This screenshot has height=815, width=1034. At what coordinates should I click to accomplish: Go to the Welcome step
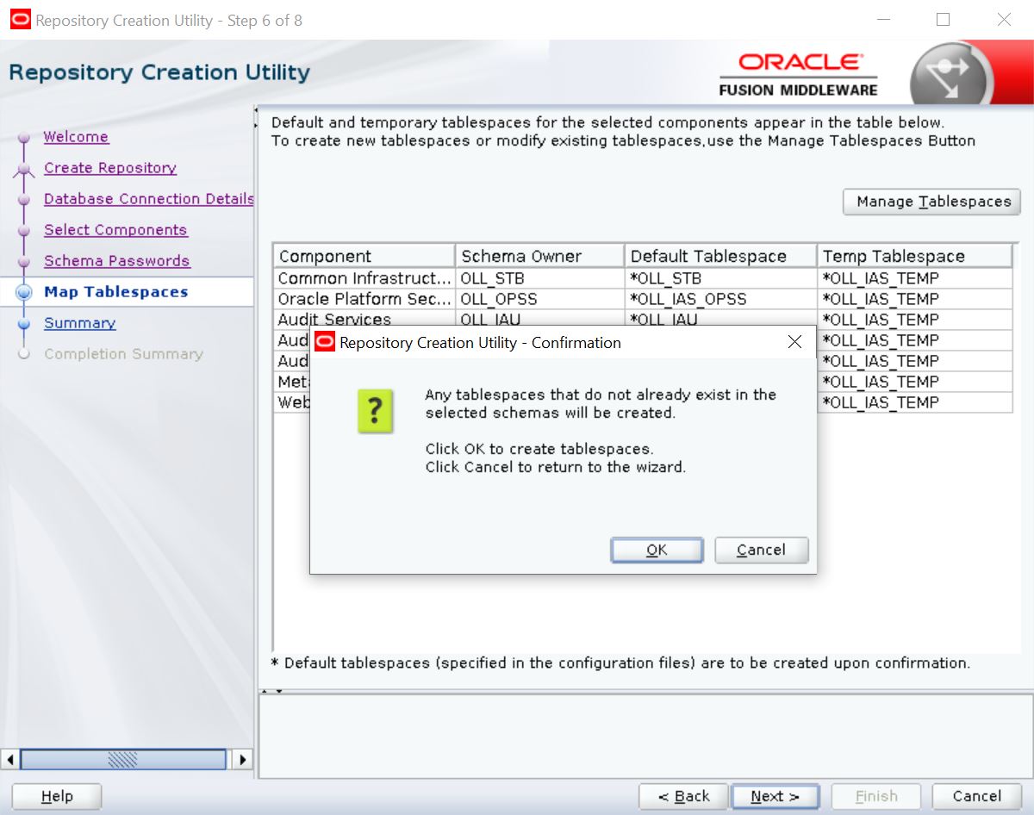[x=76, y=137]
